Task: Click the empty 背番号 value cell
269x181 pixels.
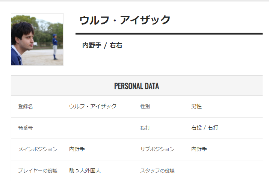Action: coord(98,128)
